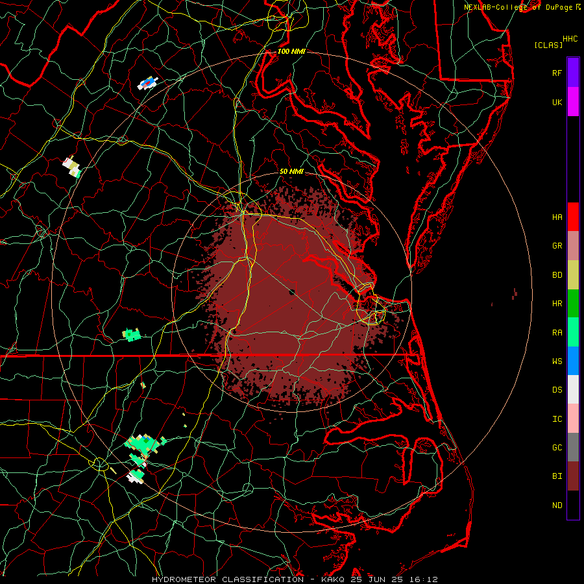Click the DS white legend swatch
This screenshot has width=584, height=584.
[573, 389]
